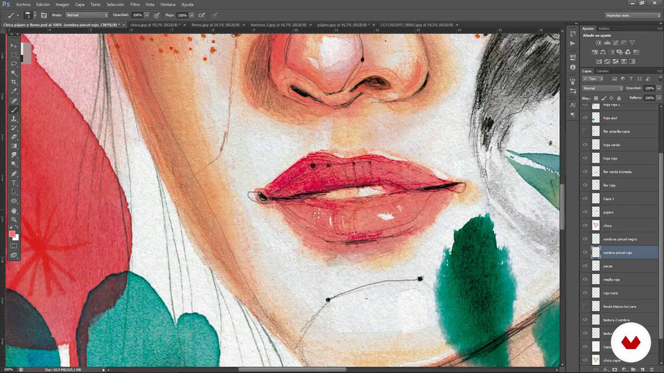Select the Ellipse shape tool
The image size is (664, 373).
14,201
